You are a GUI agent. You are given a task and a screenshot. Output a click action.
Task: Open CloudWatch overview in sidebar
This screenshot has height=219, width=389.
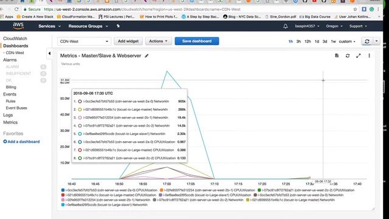pyautogui.click(x=15, y=38)
